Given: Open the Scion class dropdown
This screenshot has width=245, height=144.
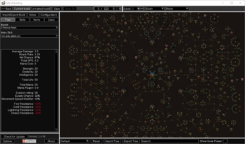Looking at the screenshot, I should 154,9.
